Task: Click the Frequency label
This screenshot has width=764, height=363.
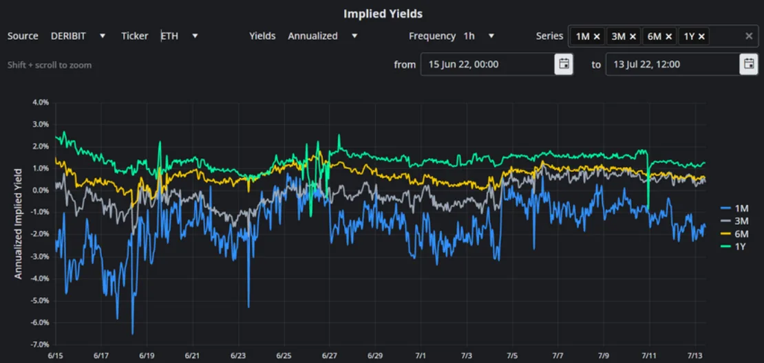Action: [x=432, y=36]
